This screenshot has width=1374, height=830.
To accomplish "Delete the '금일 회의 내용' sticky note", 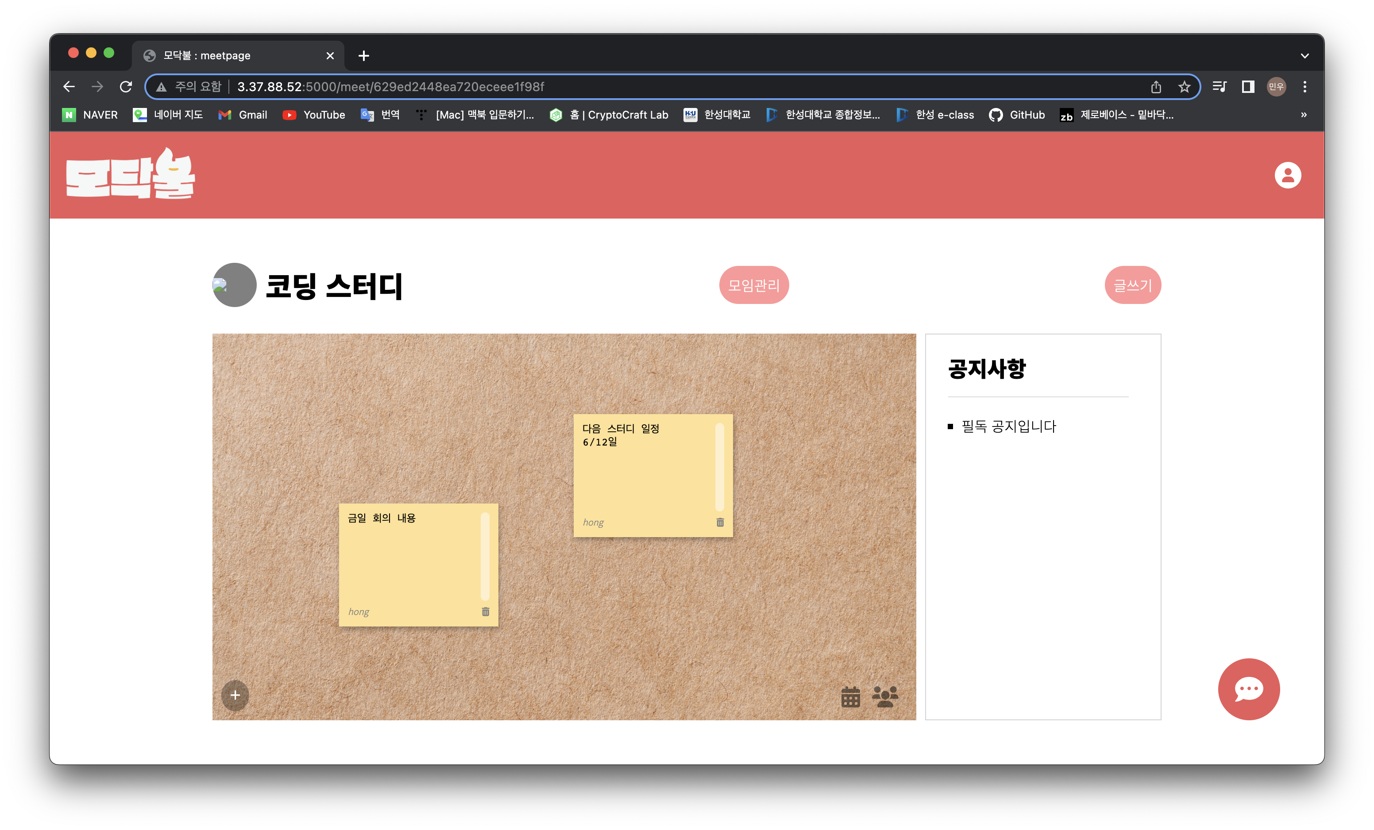I will [485, 611].
